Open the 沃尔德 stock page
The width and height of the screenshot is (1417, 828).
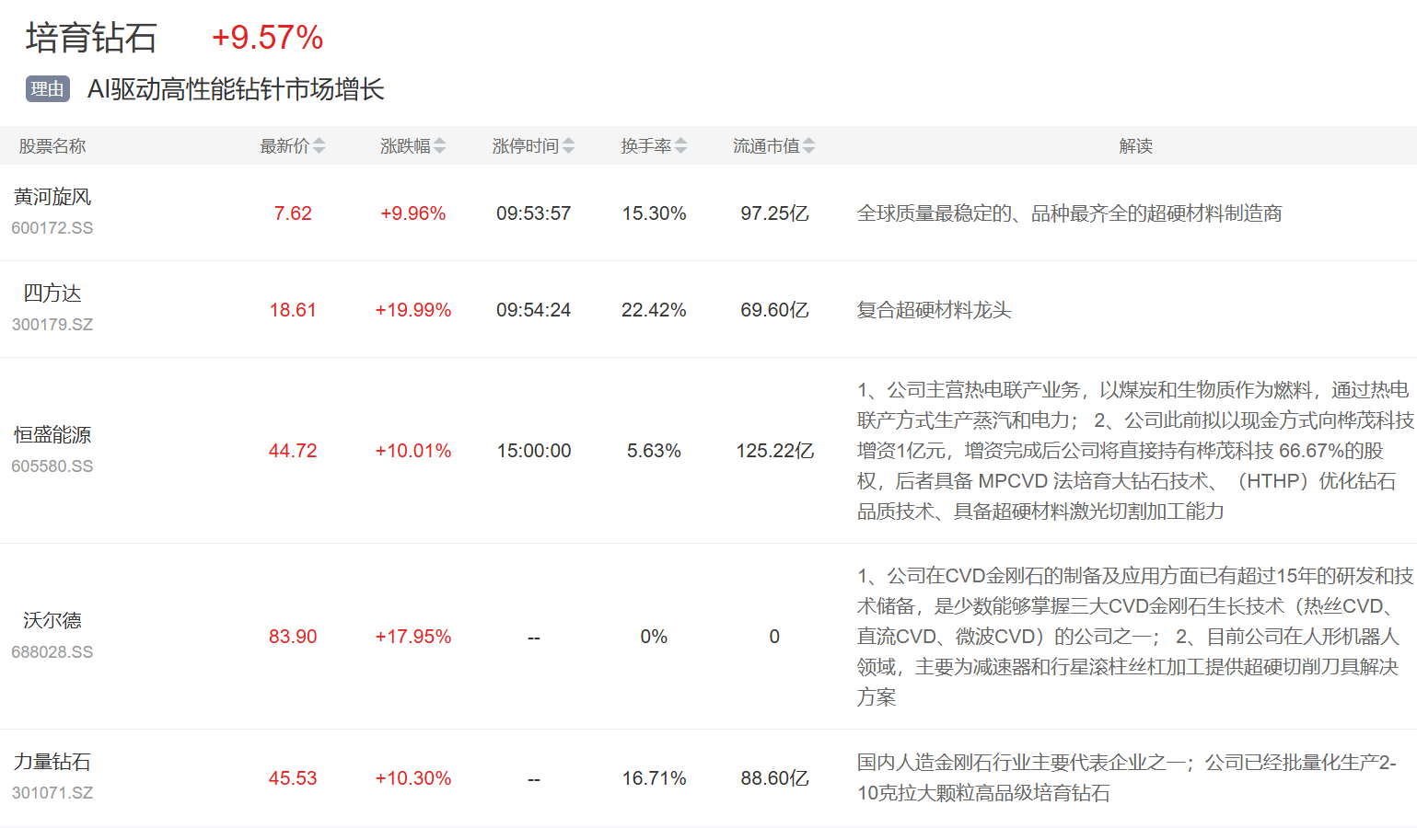(52, 621)
